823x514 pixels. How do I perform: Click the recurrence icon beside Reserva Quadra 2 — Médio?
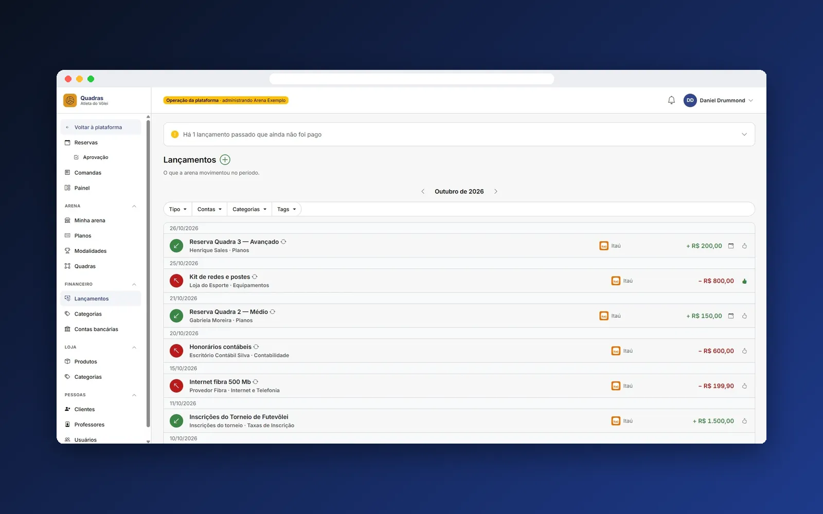(273, 312)
